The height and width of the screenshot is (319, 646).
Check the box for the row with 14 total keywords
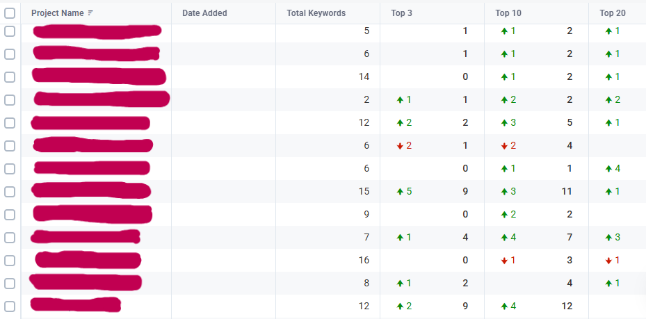pos(10,77)
